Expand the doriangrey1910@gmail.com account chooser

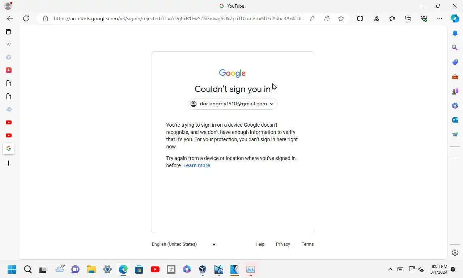(x=233, y=104)
